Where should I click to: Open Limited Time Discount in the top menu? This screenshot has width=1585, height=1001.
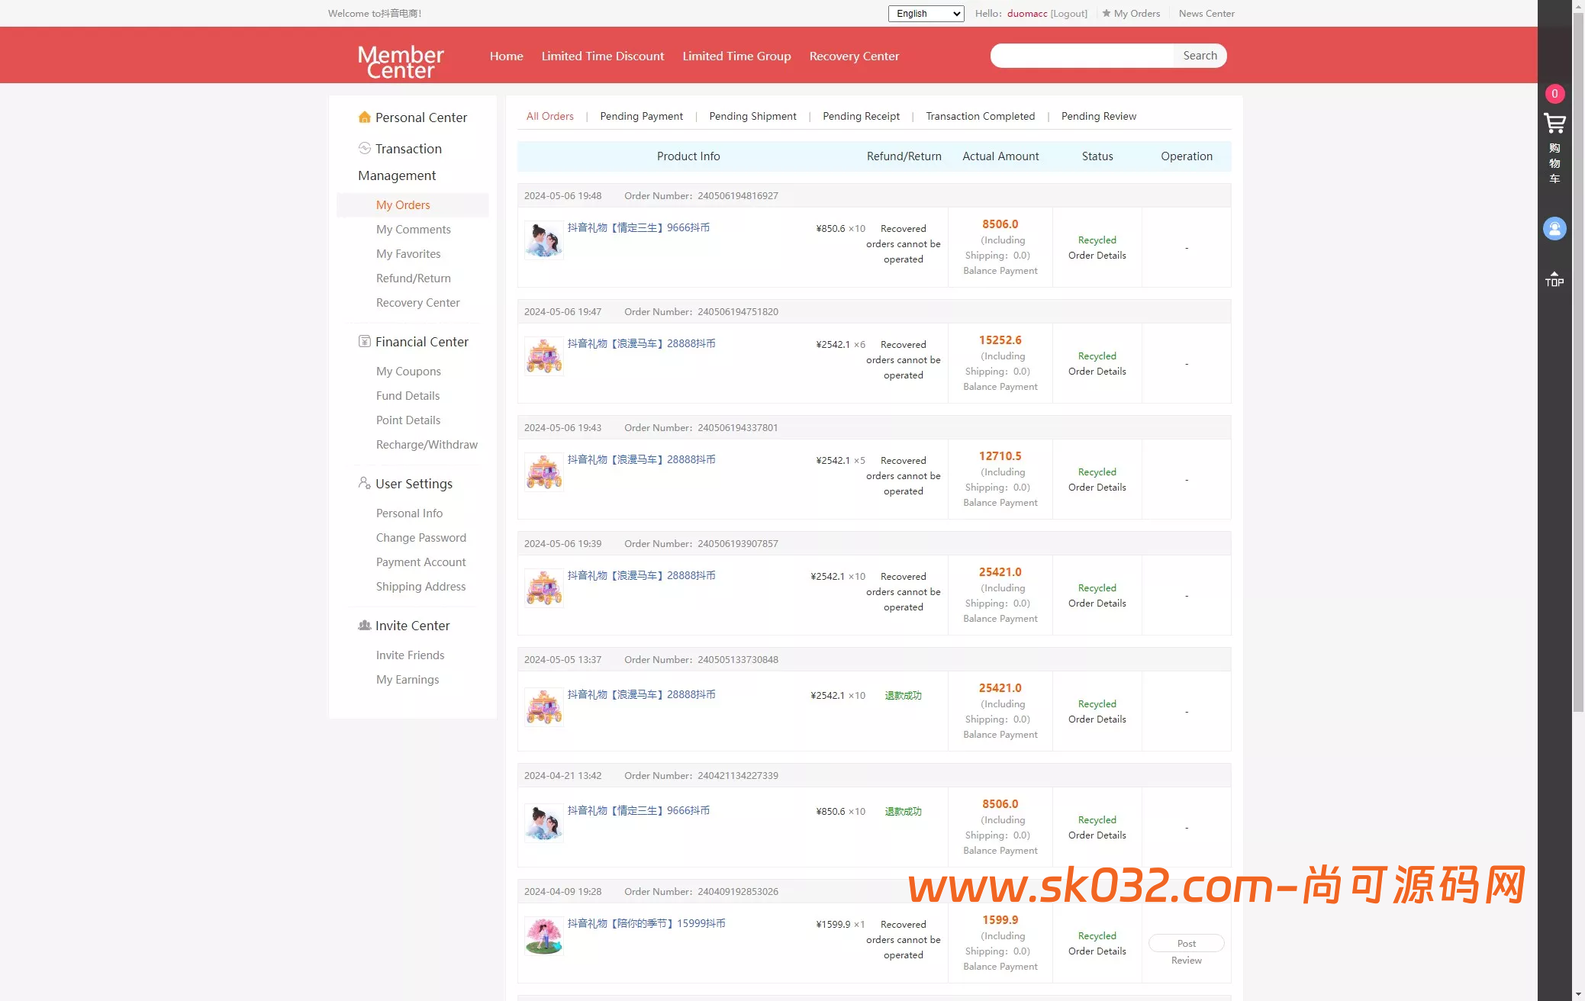click(602, 56)
